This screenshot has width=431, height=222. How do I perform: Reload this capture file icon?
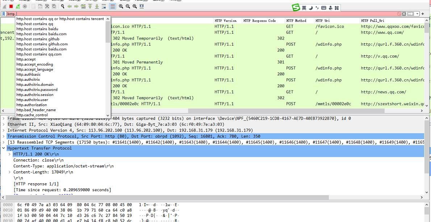click(x=54, y=6)
